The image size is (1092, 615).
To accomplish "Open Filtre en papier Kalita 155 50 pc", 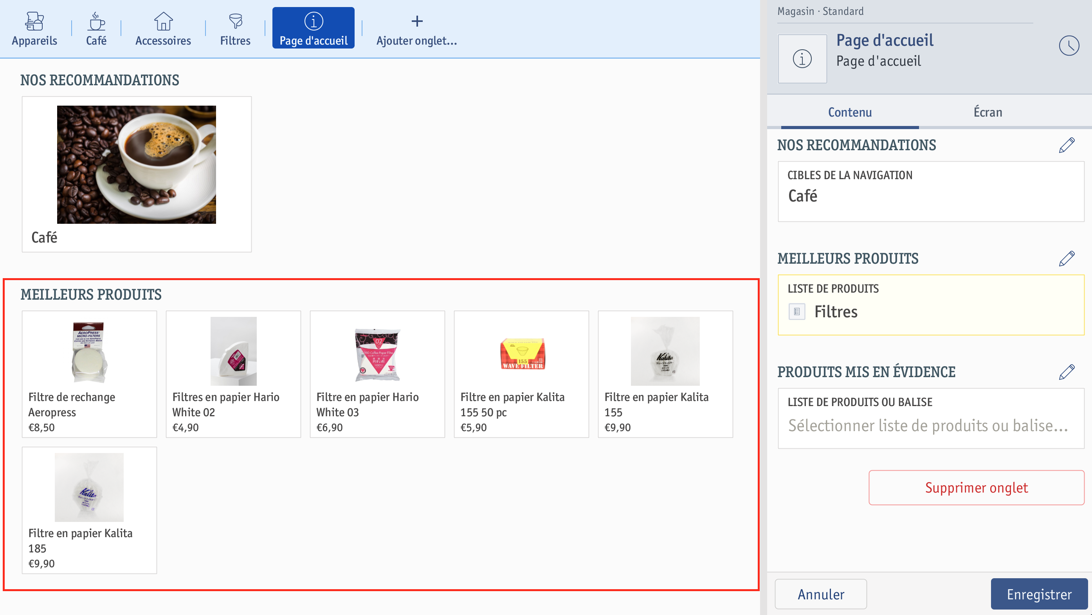I will click(x=521, y=374).
